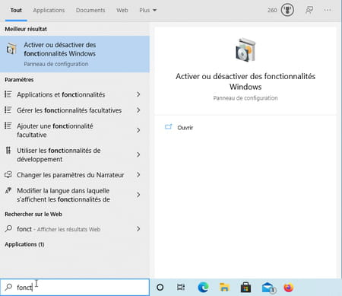Click the 260 rewards points number

(x=272, y=10)
